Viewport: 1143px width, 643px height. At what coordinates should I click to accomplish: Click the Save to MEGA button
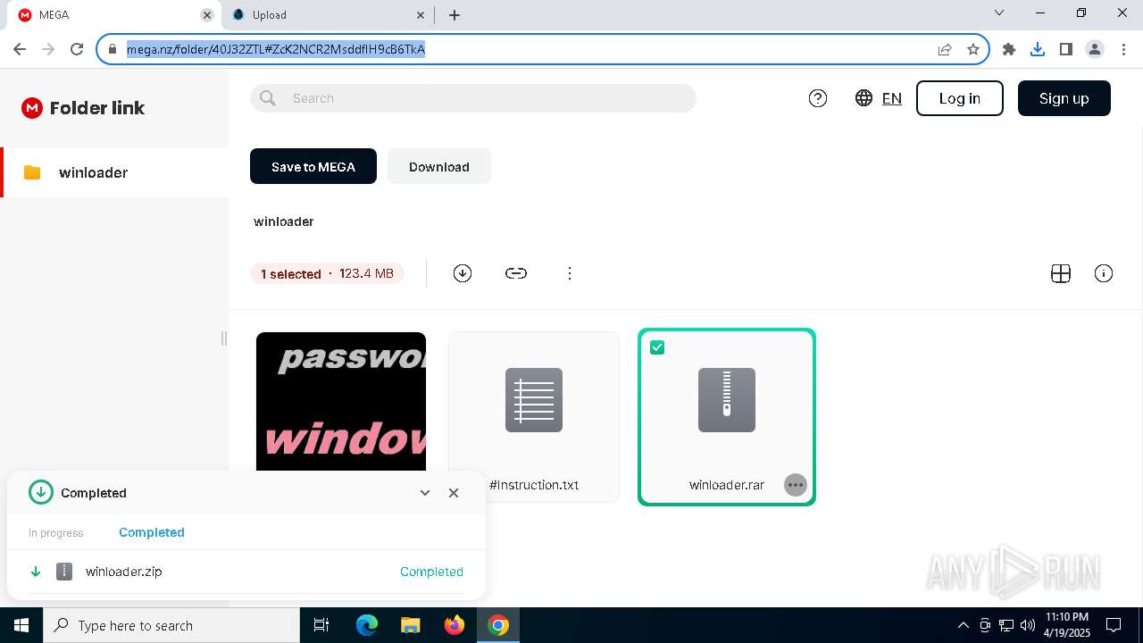click(313, 167)
